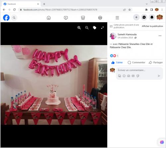Click the Partager button
This screenshot has height=148, width=166.
tap(156, 62)
